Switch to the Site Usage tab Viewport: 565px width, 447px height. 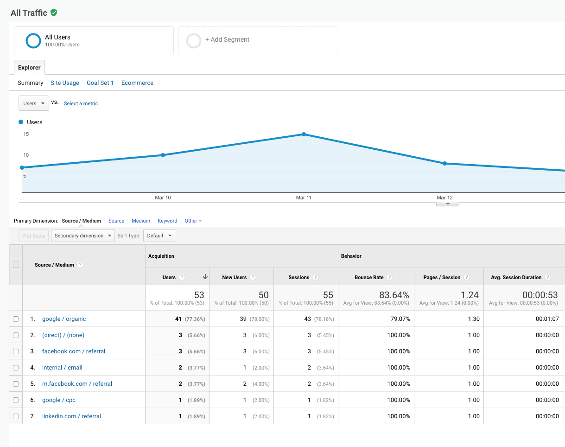pyautogui.click(x=64, y=83)
